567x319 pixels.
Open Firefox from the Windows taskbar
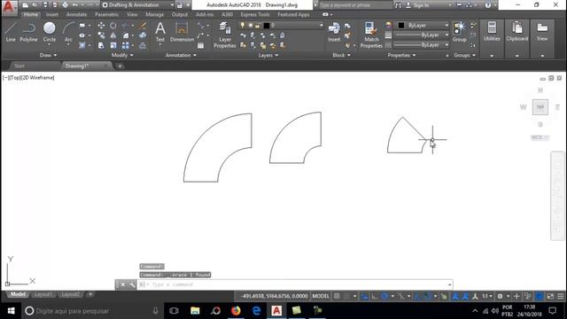pyautogui.click(x=236, y=311)
